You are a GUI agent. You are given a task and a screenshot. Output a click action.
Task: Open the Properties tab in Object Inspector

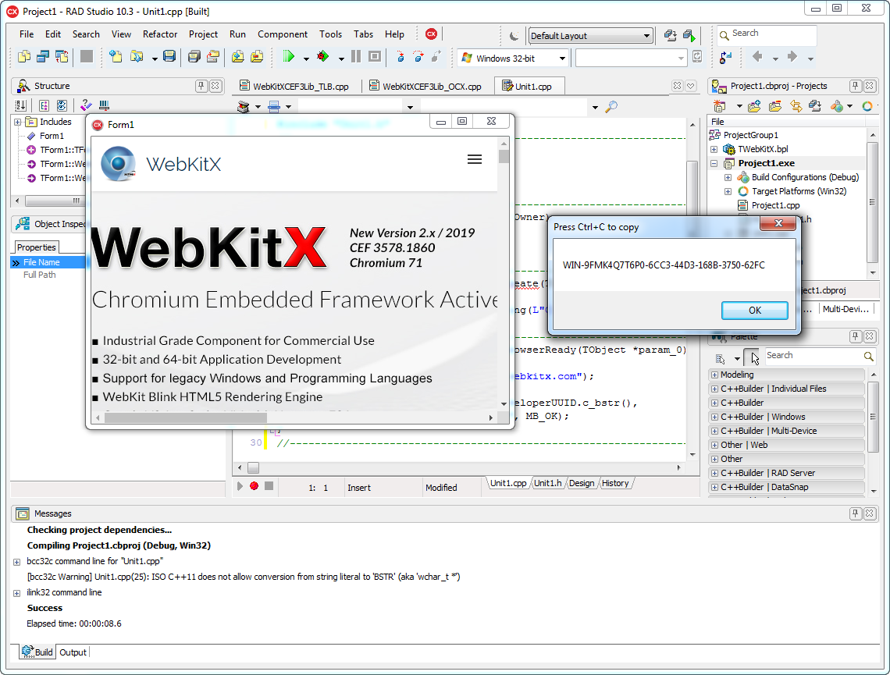(x=37, y=247)
